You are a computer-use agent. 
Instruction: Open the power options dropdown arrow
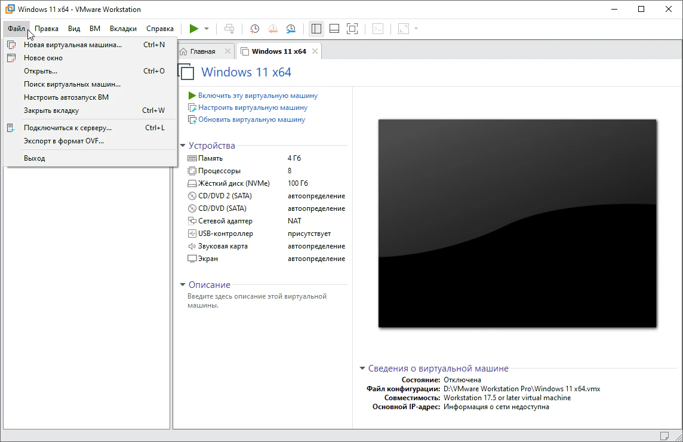(x=207, y=29)
